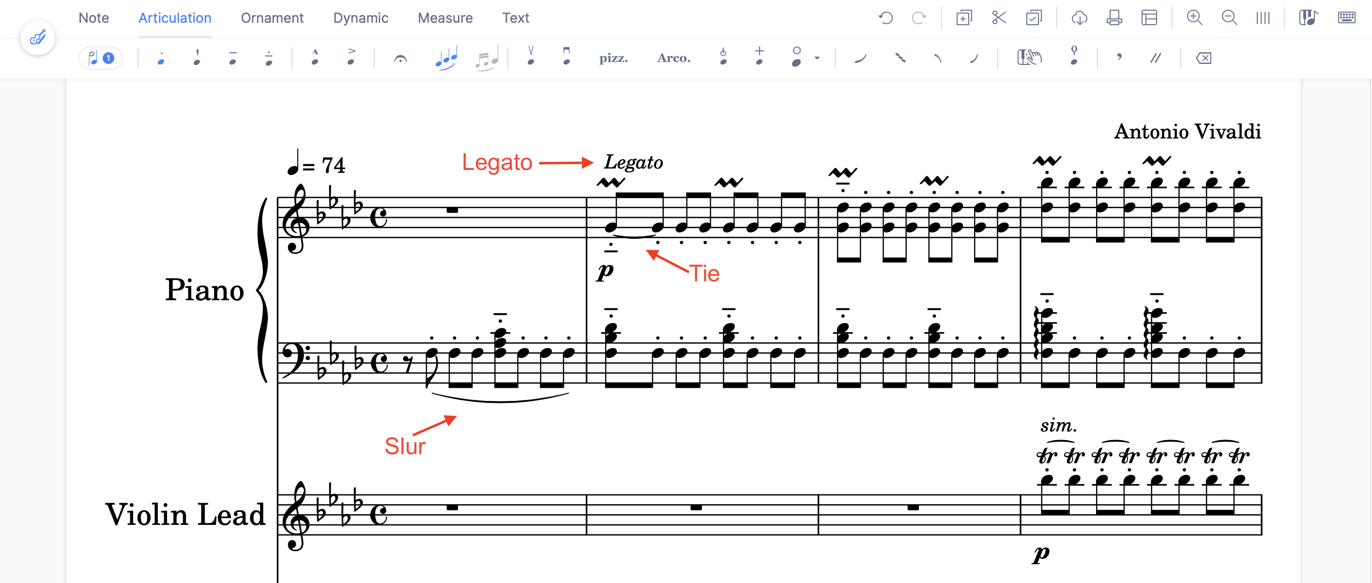Click the floating violin instrument button

point(37,37)
